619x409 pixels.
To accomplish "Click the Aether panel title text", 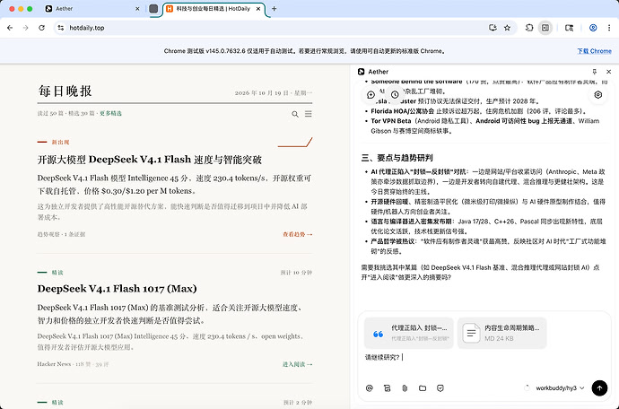I will point(379,72).
